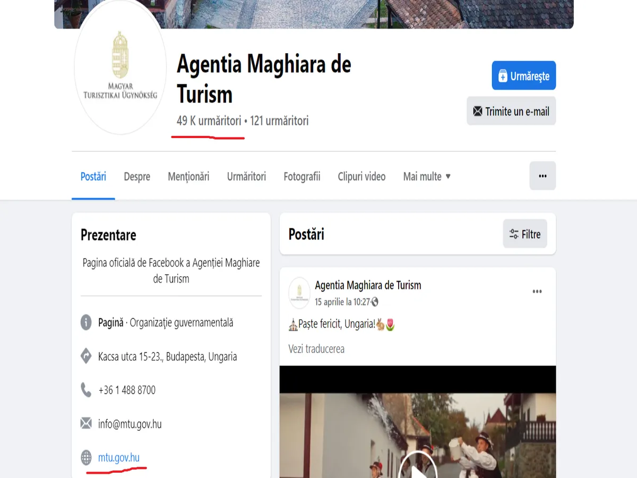Image resolution: width=637 pixels, height=478 pixels.
Task: Go to the Fotografii tab
Action: click(302, 176)
